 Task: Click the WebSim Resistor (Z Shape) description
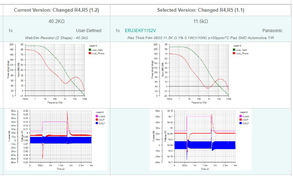(56, 38)
